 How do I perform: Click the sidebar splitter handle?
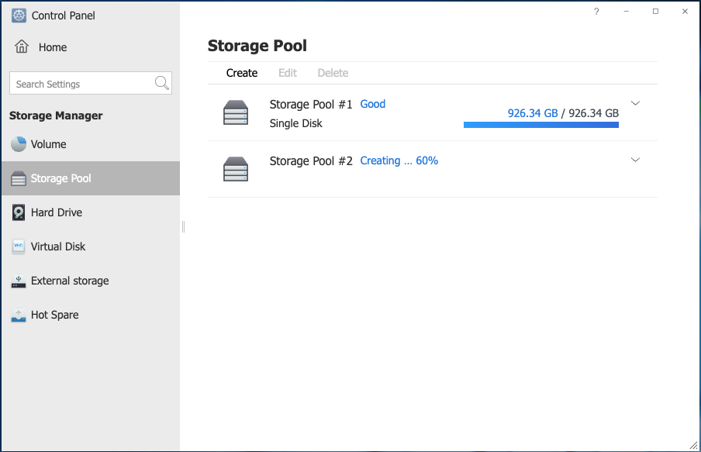pos(183,226)
